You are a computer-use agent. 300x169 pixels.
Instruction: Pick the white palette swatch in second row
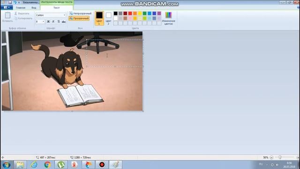point(116,18)
